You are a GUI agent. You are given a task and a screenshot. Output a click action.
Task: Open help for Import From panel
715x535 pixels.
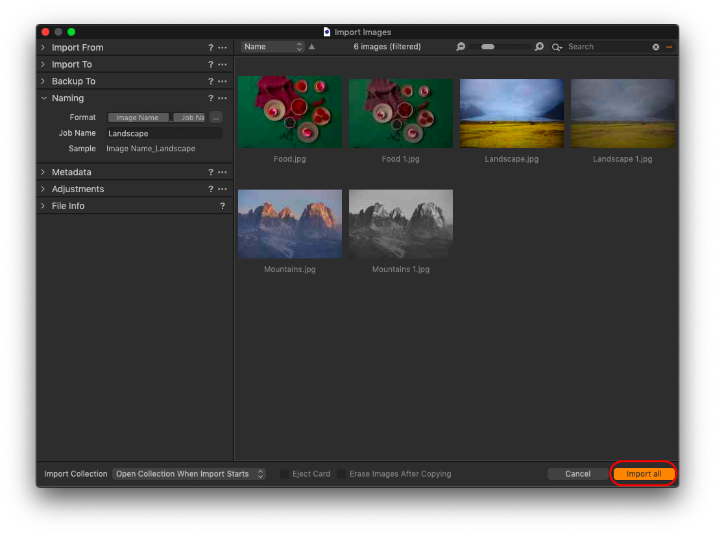click(211, 47)
